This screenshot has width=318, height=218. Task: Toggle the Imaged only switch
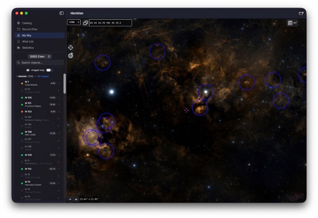pyautogui.click(x=49, y=70)
